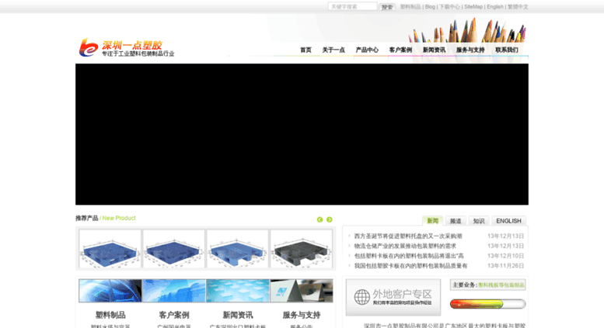Image resolution: width=604 pixels, height=328 pixels.
Task: Open the second blue pallet product thumbnail
Action: pos(173,249)
